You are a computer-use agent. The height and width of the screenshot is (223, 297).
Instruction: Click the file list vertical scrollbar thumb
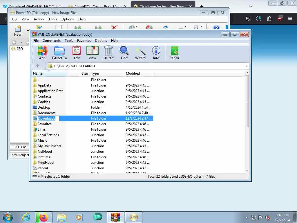(x=247, y=101)
